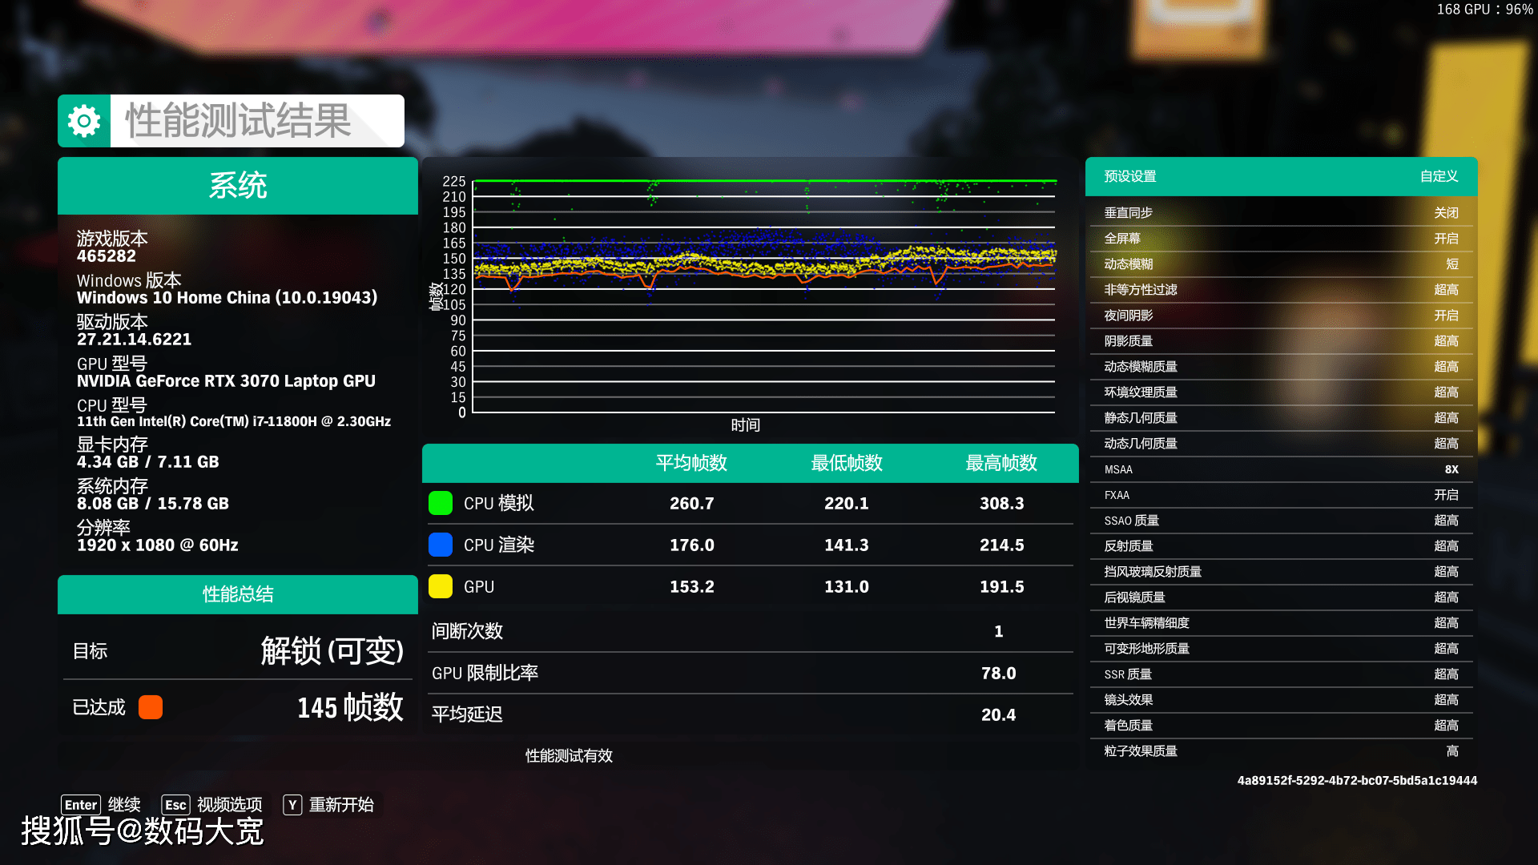The width and height of the screenshot is (1538, 865).
Task: Click the blue CPU 渲染 color swatch
Action: pos(441,545)
